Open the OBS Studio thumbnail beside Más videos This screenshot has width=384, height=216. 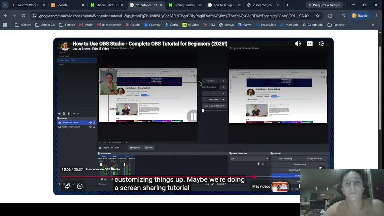(x=280, y=187)
